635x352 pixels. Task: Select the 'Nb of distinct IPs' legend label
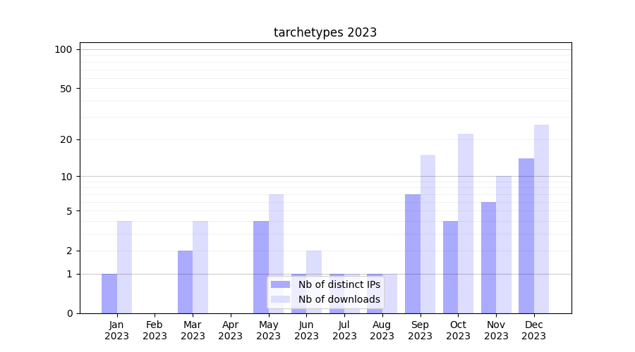click(339, 284)
